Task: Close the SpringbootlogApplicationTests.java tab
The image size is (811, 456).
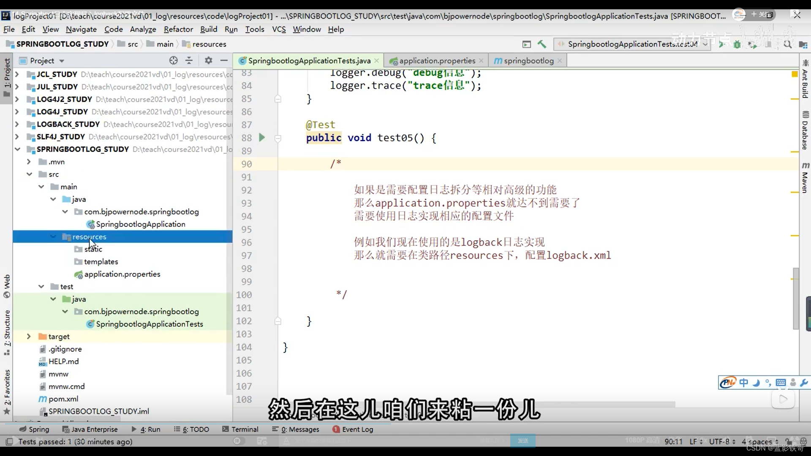Action: (376, 61)
